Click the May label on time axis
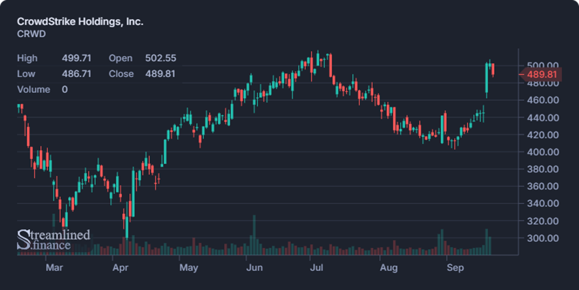The image size is (579, 290). tap(189, 267)
